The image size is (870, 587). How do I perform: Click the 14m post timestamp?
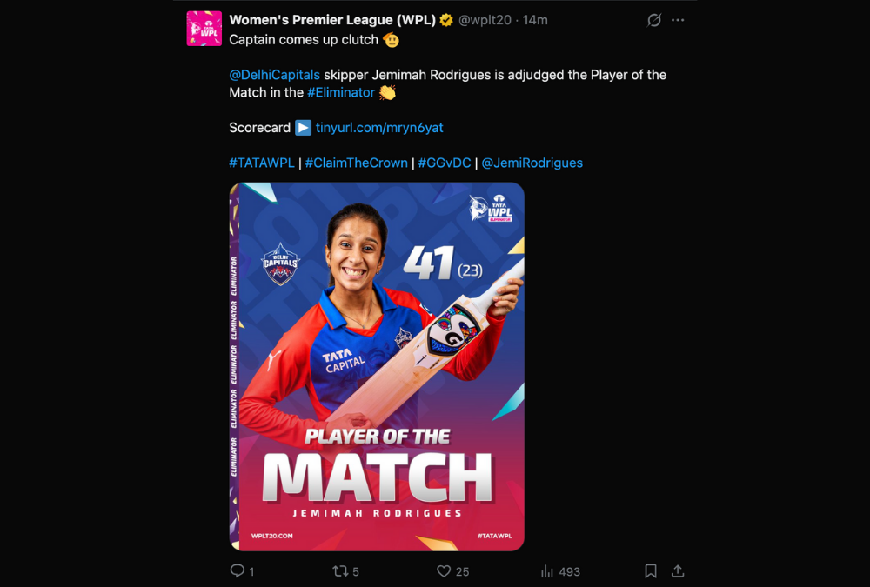click(x=535, y=20)
